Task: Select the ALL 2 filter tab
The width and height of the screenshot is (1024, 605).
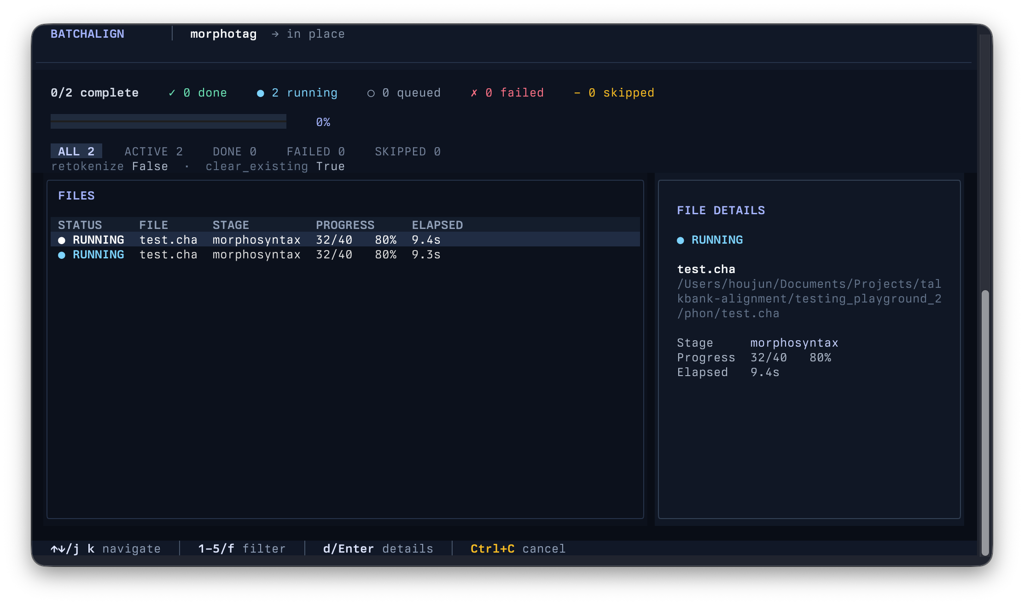Action: click(x=76, y=151)
